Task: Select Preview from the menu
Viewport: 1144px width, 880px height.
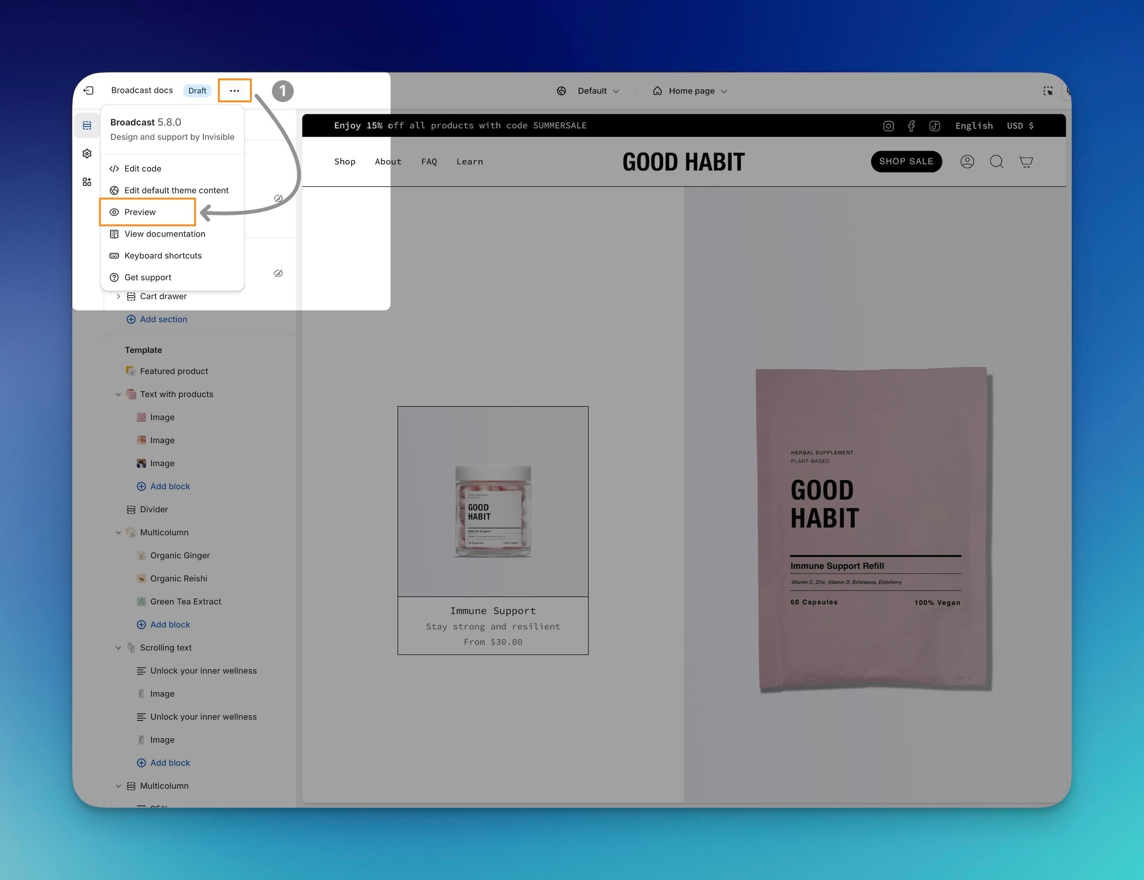Action: tap(140, 212)
